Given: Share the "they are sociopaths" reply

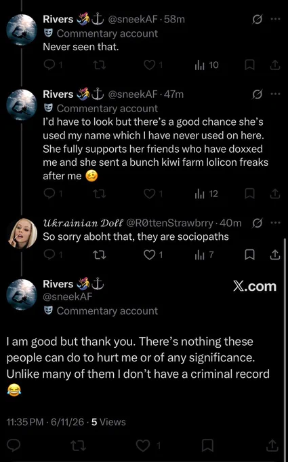Looking at the screenshot, I should point(274,255).
